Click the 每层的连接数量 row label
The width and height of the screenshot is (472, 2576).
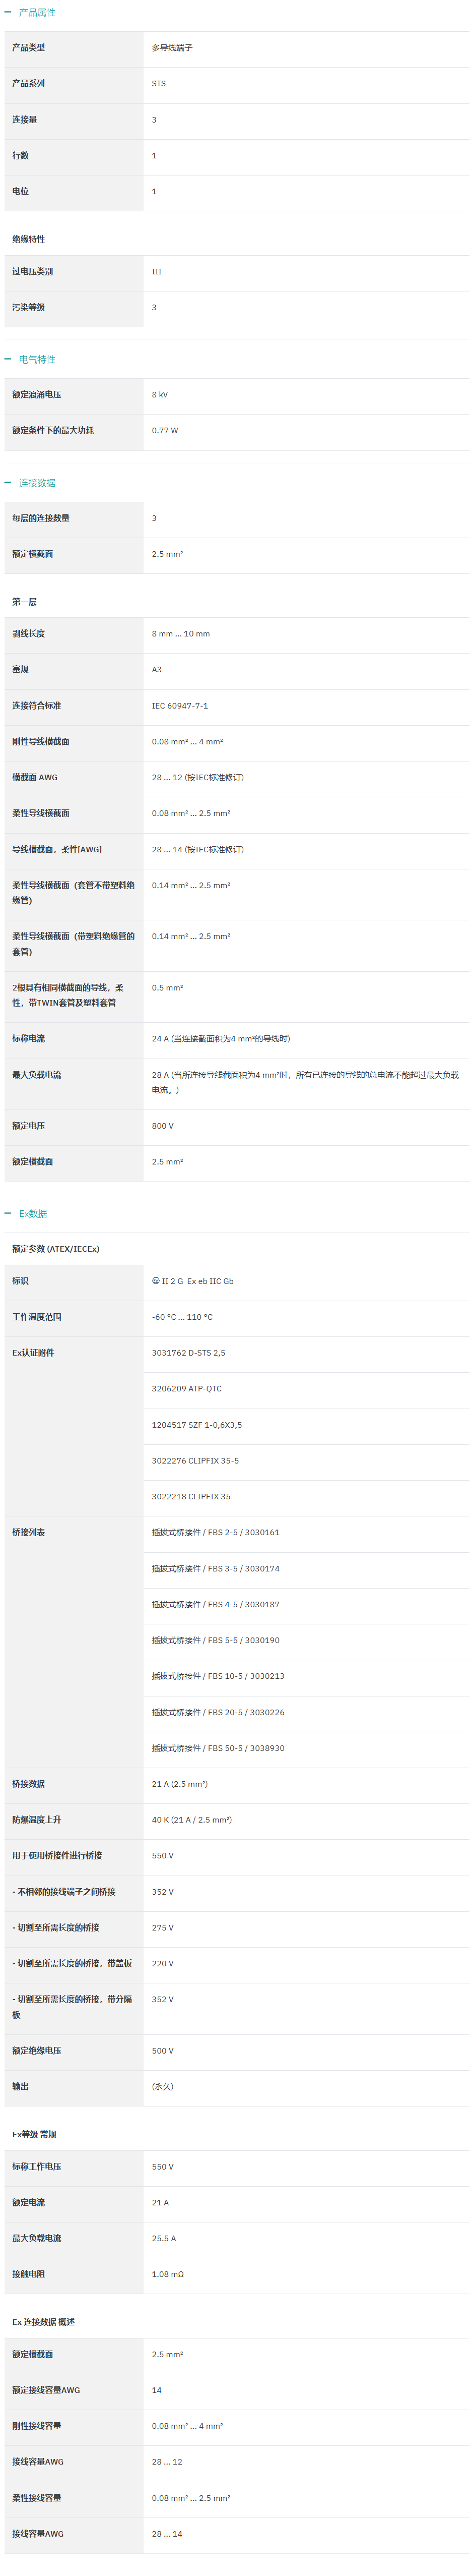point(41,518)
